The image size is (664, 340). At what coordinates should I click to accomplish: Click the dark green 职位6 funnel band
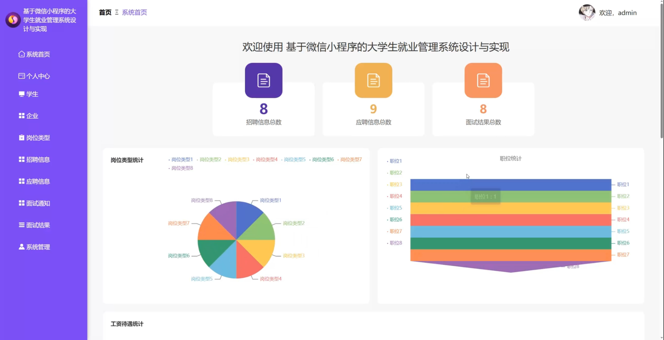pyautogui.click(x=511, y=243)
